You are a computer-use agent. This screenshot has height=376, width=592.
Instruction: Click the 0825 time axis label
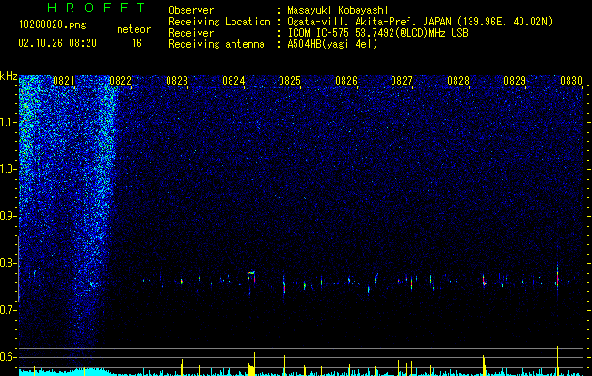(290, 81)
